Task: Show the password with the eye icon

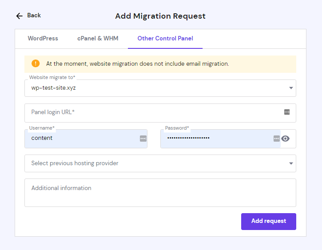Action: [x=286, y=139]
